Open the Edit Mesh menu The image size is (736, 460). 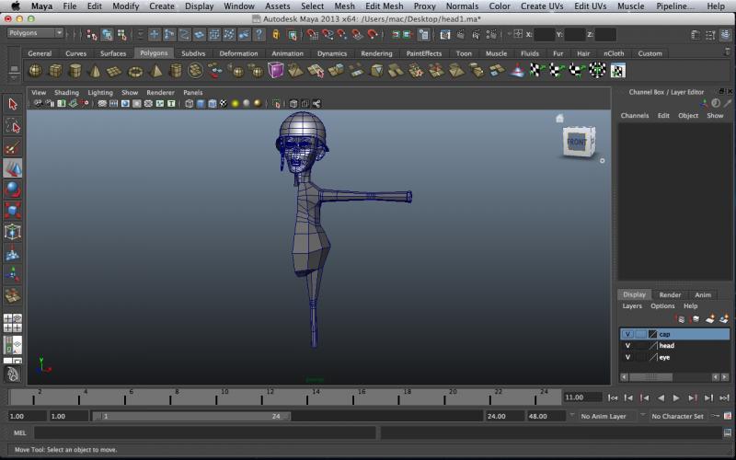384,6
